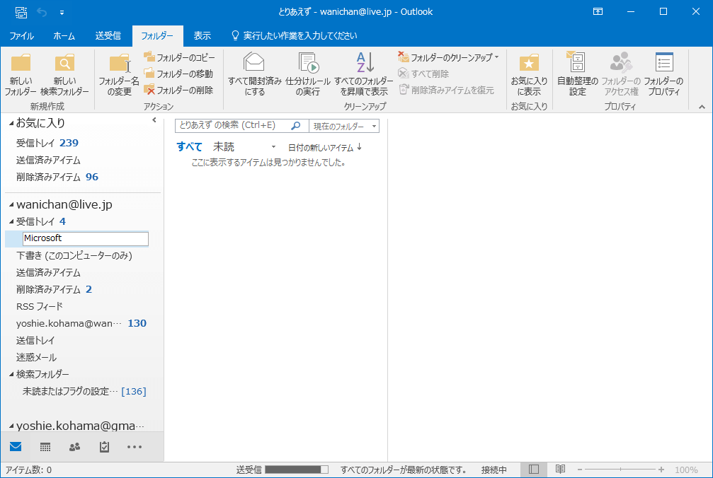This screenshot has height=478, width=713.
Task: Open the ファイル tab
Action: (21, 36)
